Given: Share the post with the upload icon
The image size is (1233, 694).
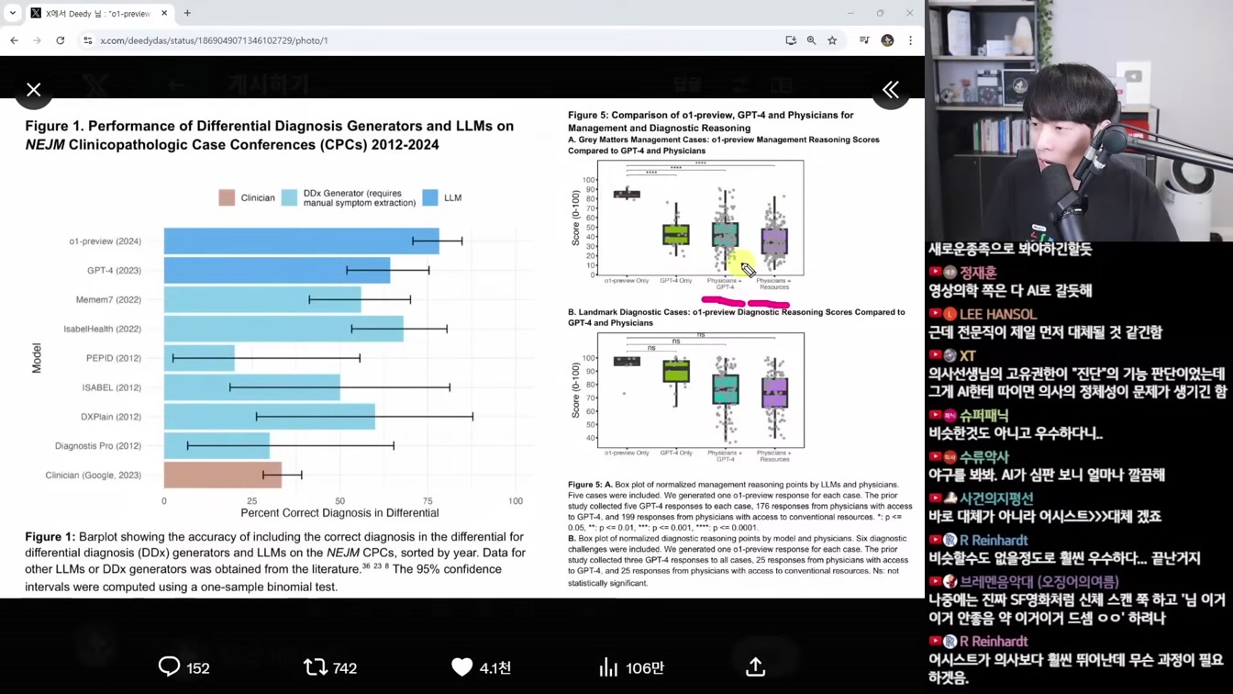Looking at the screenshot, I should (x=755, y=667).
